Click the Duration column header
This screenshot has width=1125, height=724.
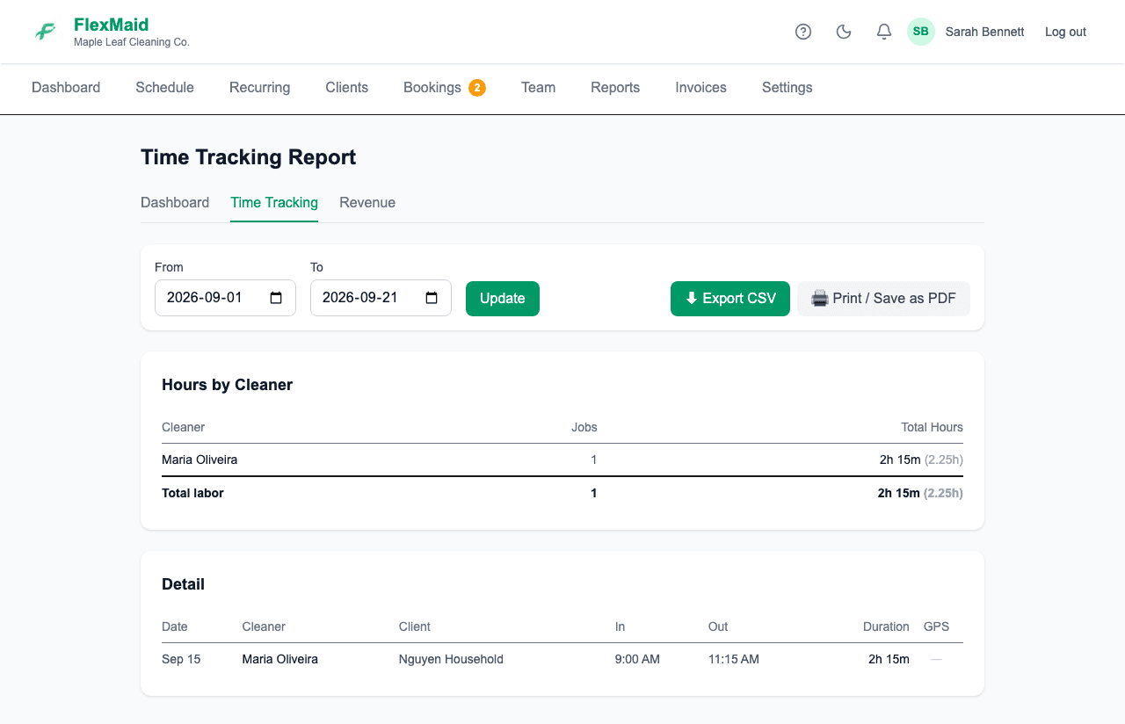[886, 626]
